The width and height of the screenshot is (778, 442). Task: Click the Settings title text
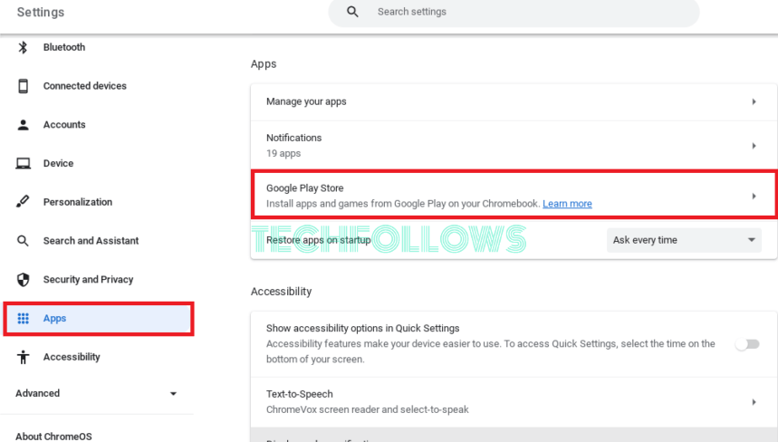click(41, 12)
